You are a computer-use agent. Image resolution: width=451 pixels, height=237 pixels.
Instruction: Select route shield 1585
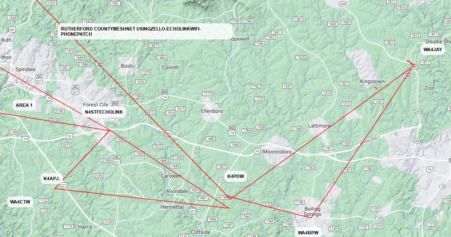(x=100, y=63)
